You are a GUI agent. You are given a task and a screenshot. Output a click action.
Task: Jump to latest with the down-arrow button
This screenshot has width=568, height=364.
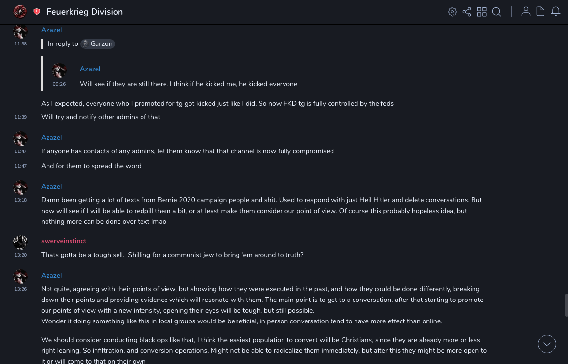coord(547,344)
